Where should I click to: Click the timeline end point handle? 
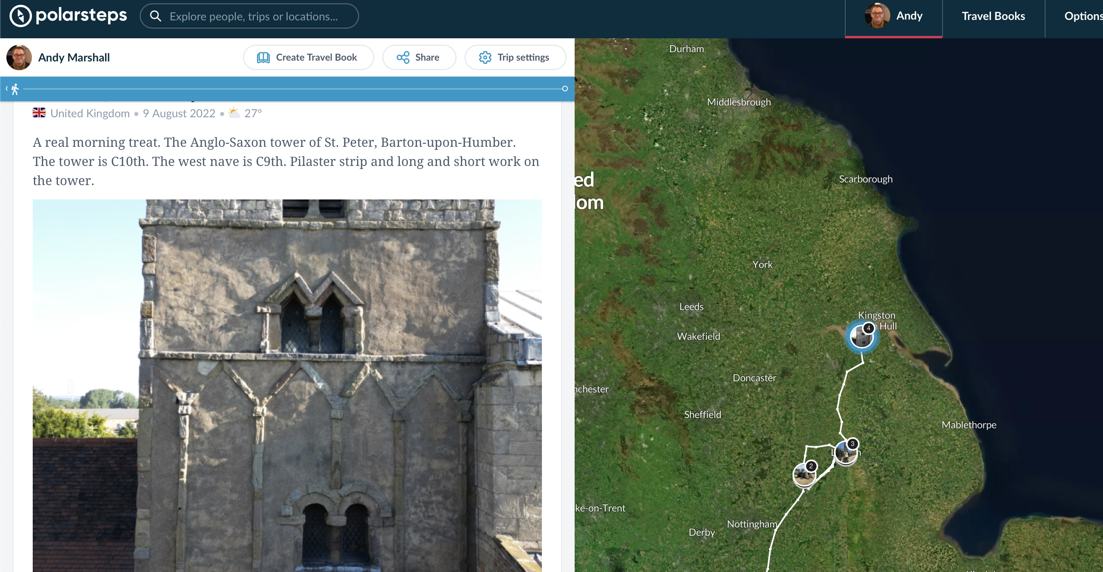pos(565,89)
